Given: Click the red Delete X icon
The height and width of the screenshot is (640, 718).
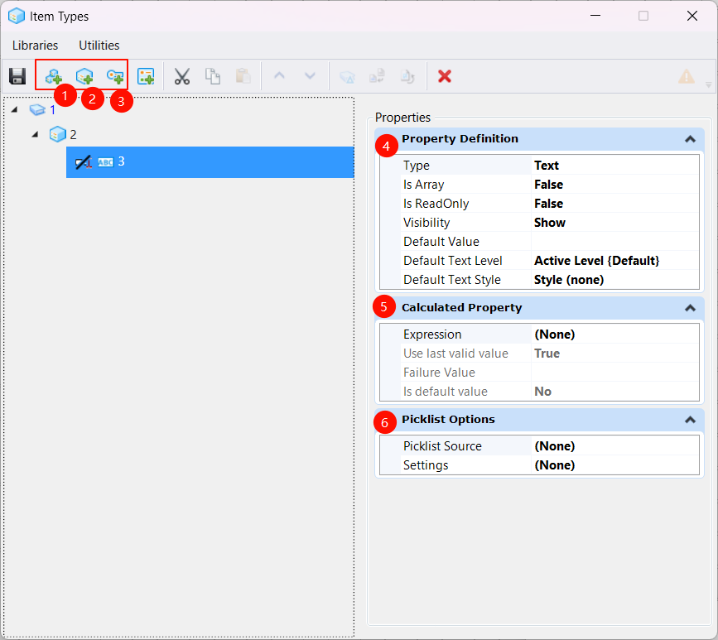Looking at the screenshot, I should coord(445,76).
